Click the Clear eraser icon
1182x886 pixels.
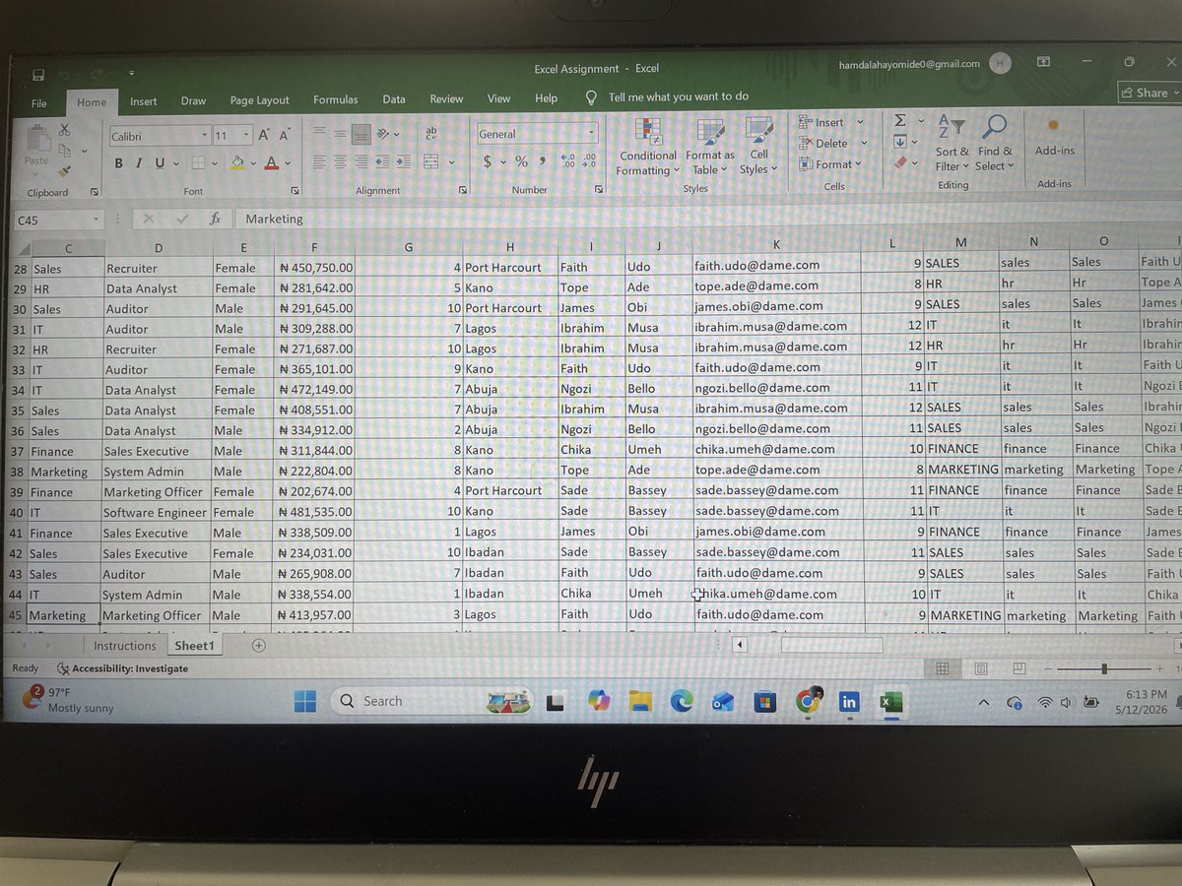900,162
